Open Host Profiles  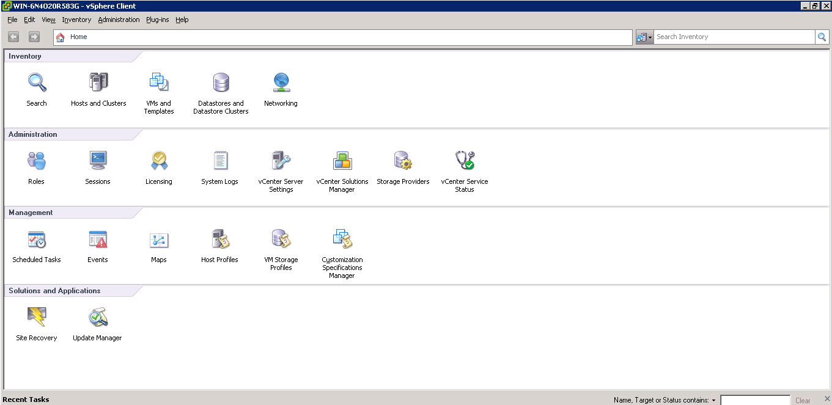click(x=220, y=239)
